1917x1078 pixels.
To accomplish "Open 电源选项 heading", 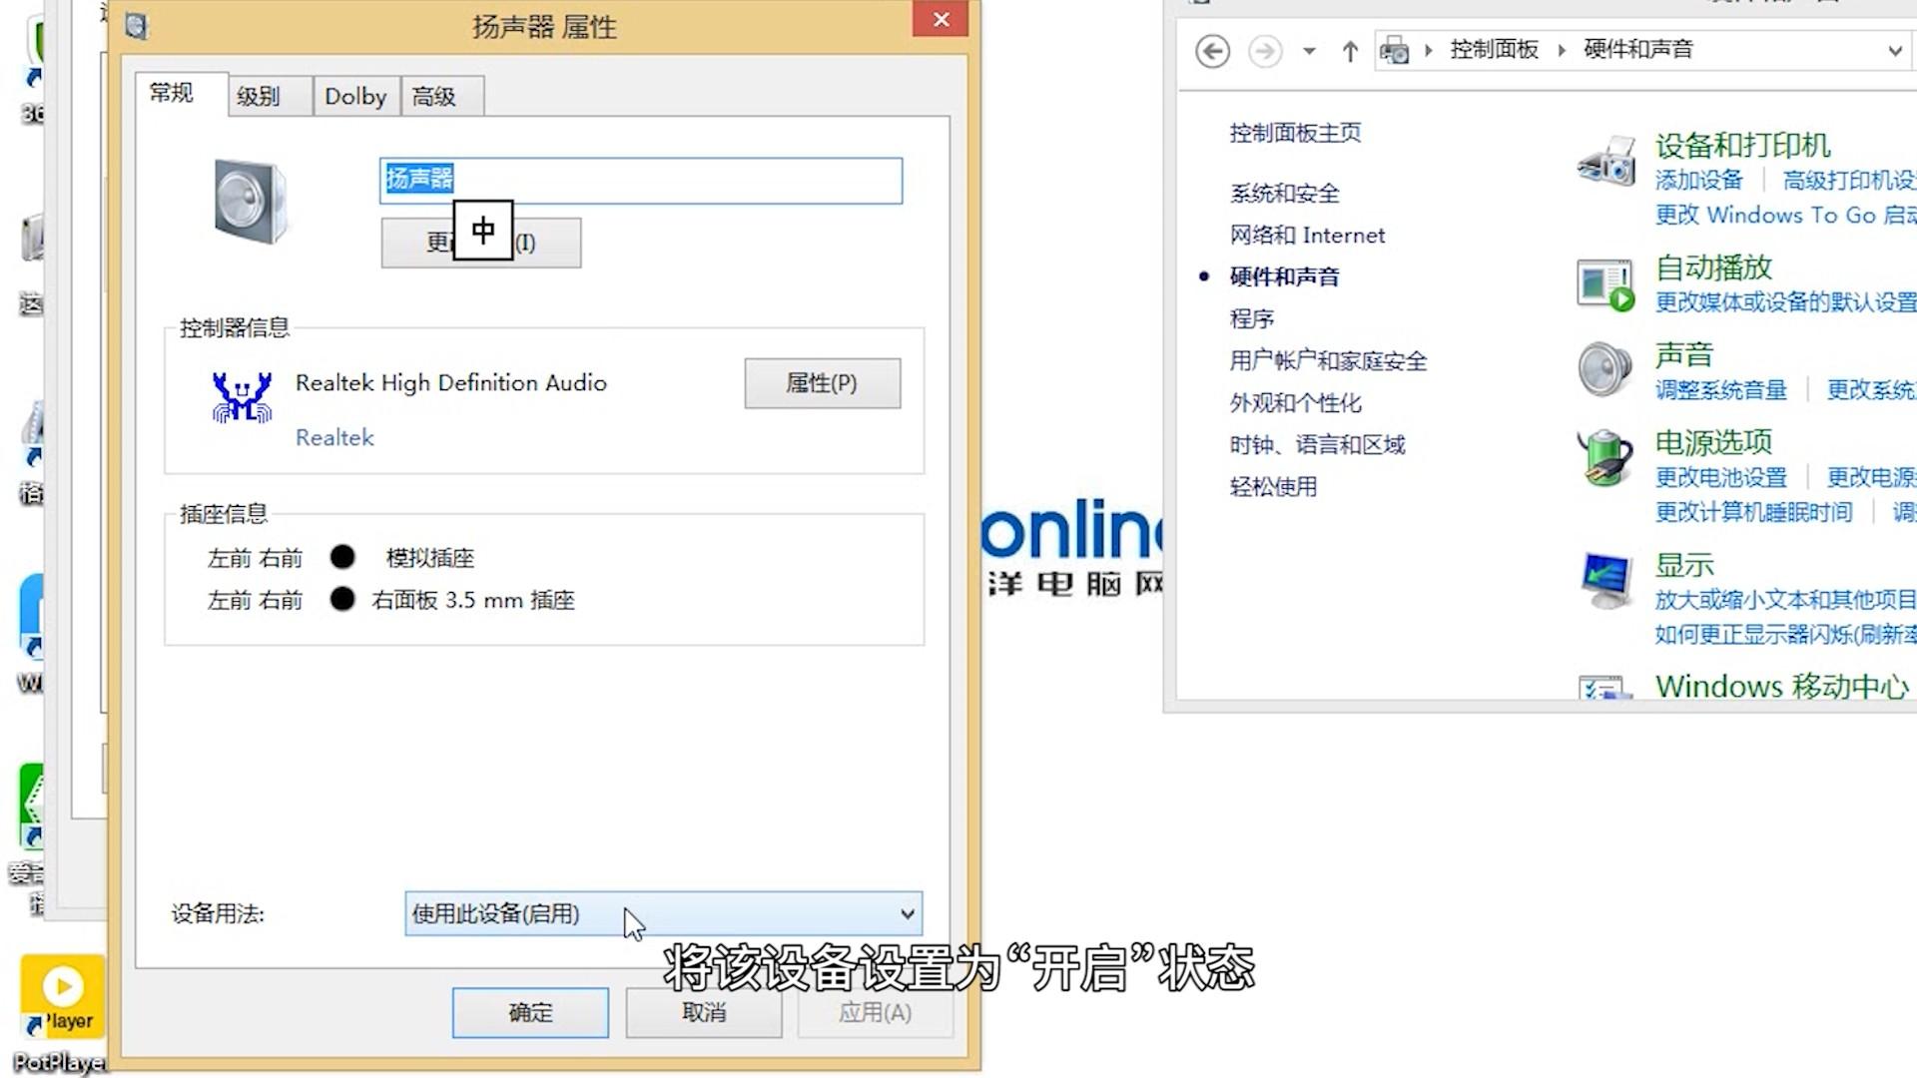I will [x=1713, y=442].
